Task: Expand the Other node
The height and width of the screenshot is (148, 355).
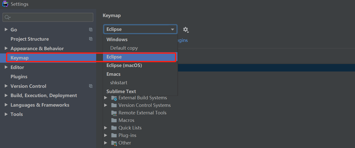Action: [106, 143]
